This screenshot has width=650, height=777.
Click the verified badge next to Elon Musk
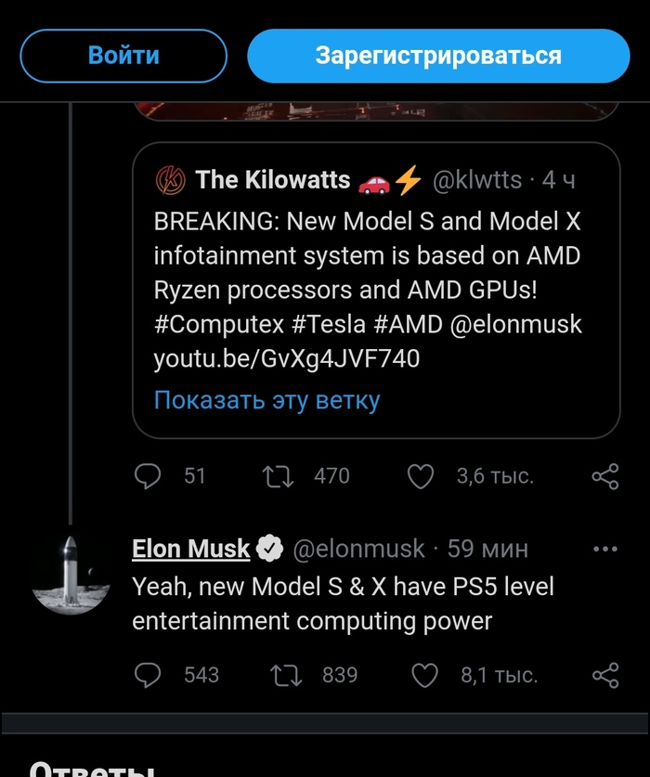[268, 549]
